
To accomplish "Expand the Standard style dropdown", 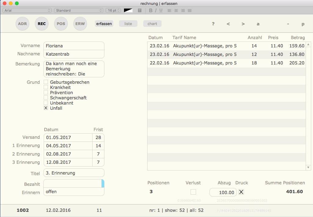I will (x=78, y=10).
